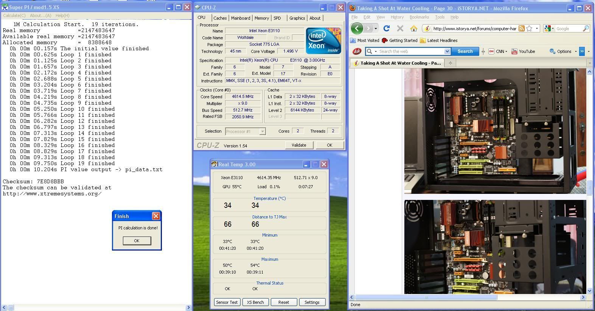The image size is (595, 311).
Task: Open the Ask toolbar Options dropdown
Action: 576,51
